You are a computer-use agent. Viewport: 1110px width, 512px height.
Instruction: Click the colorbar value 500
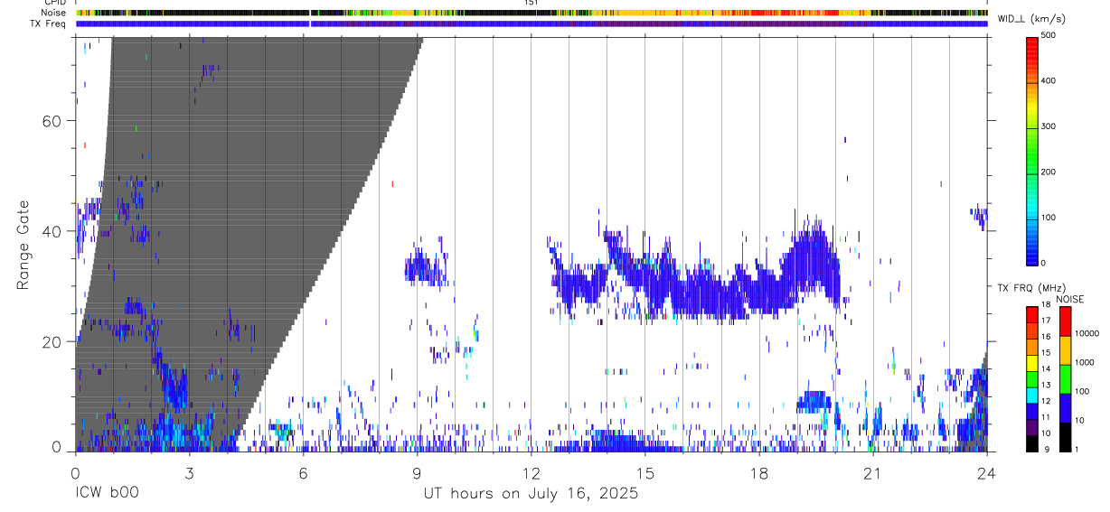(x=1049, y=35)
